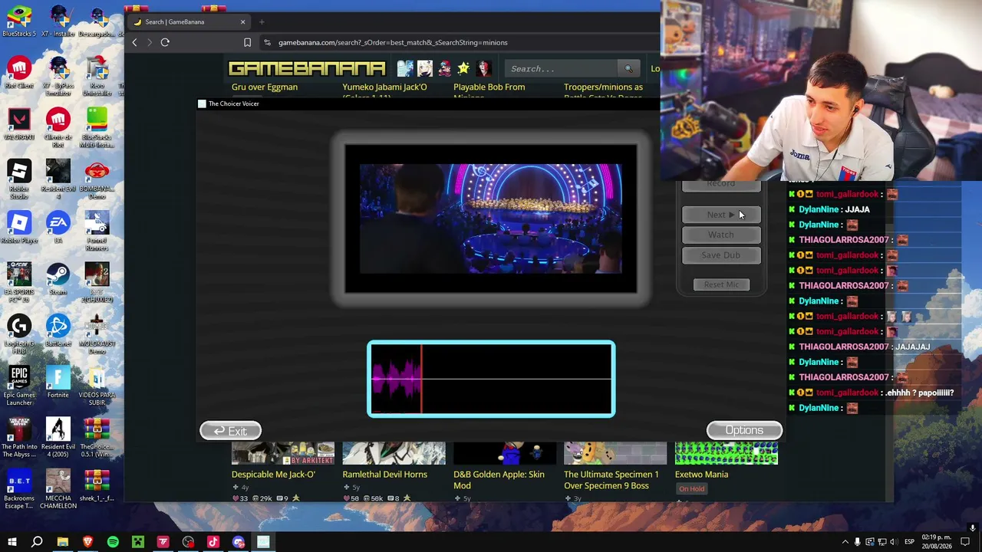982x552 pixels.
Task: Show hidden system tray icons
Action: (x=845, y=542)
